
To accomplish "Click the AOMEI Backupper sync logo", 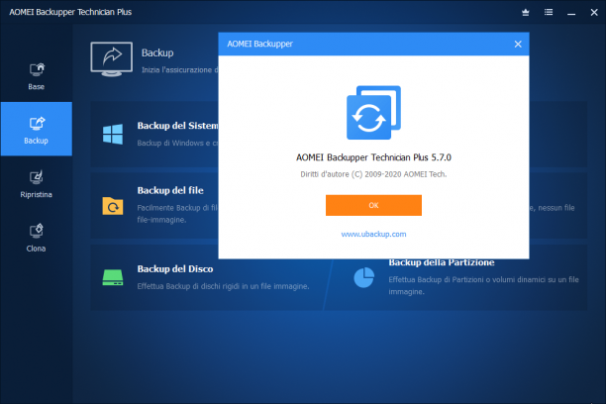I will [373, 113].
